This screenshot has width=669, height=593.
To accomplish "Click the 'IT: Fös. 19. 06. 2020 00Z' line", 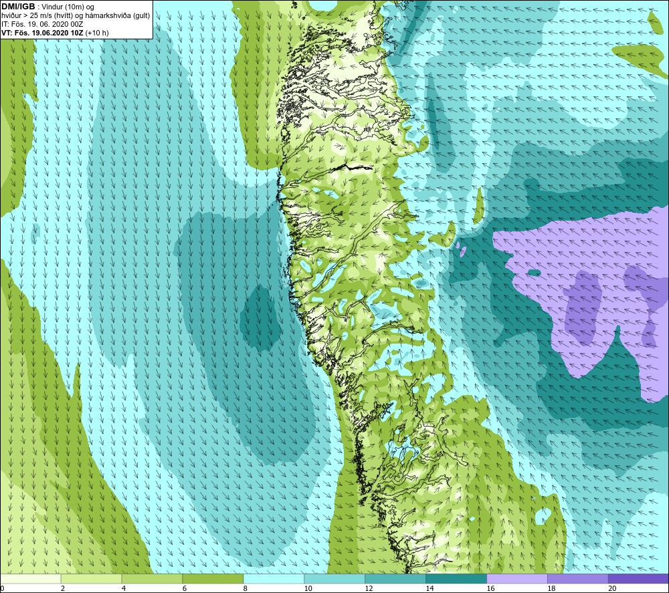I will pos(42,24).
